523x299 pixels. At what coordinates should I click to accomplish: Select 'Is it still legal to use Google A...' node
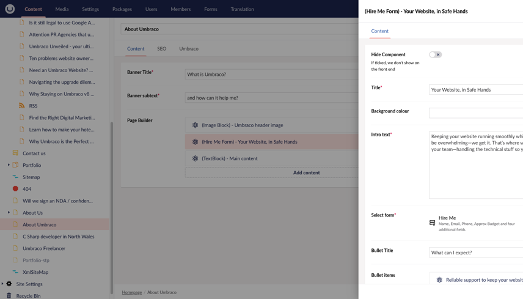(x=62, y=23)
